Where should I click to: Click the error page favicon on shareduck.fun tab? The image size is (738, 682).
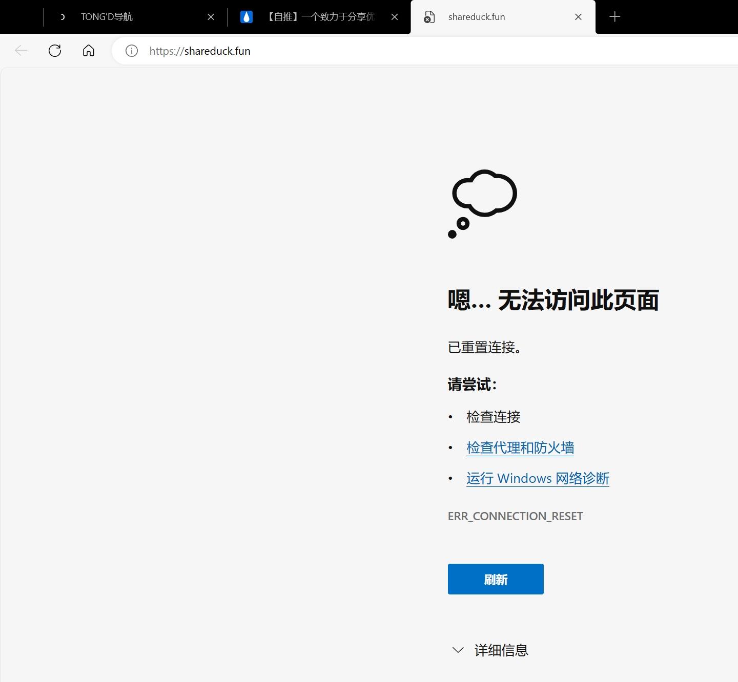(429, 17)
